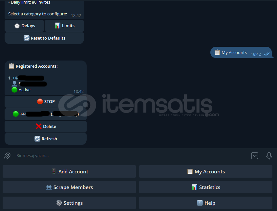Open Statistics from bot keyboard
This screenshot has width=277, height=211.
click(206, 187)
